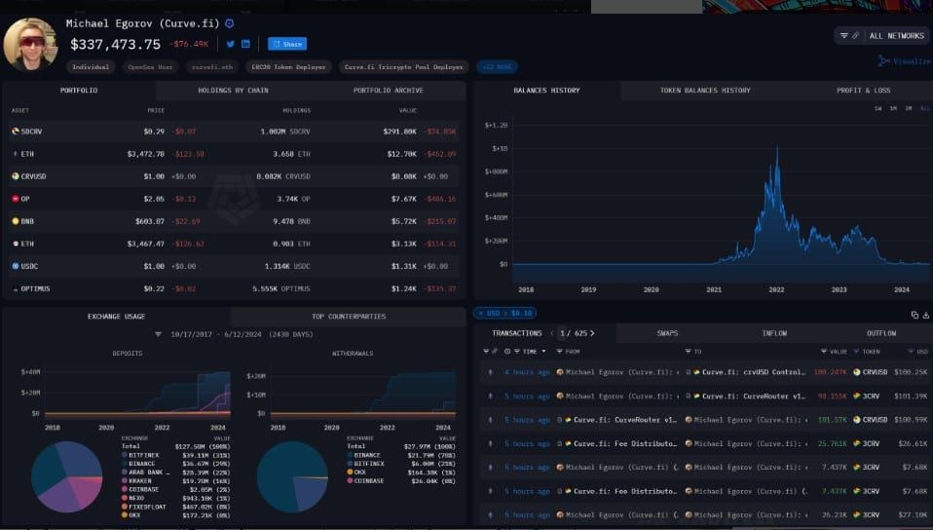Click the withdrawals pie chart

coord(292,477)
